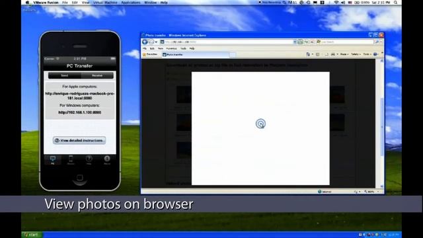Viewport: 423px width, 238px height.
Task: Open the Tools dropdown in command bar
Action: [367, 54]
